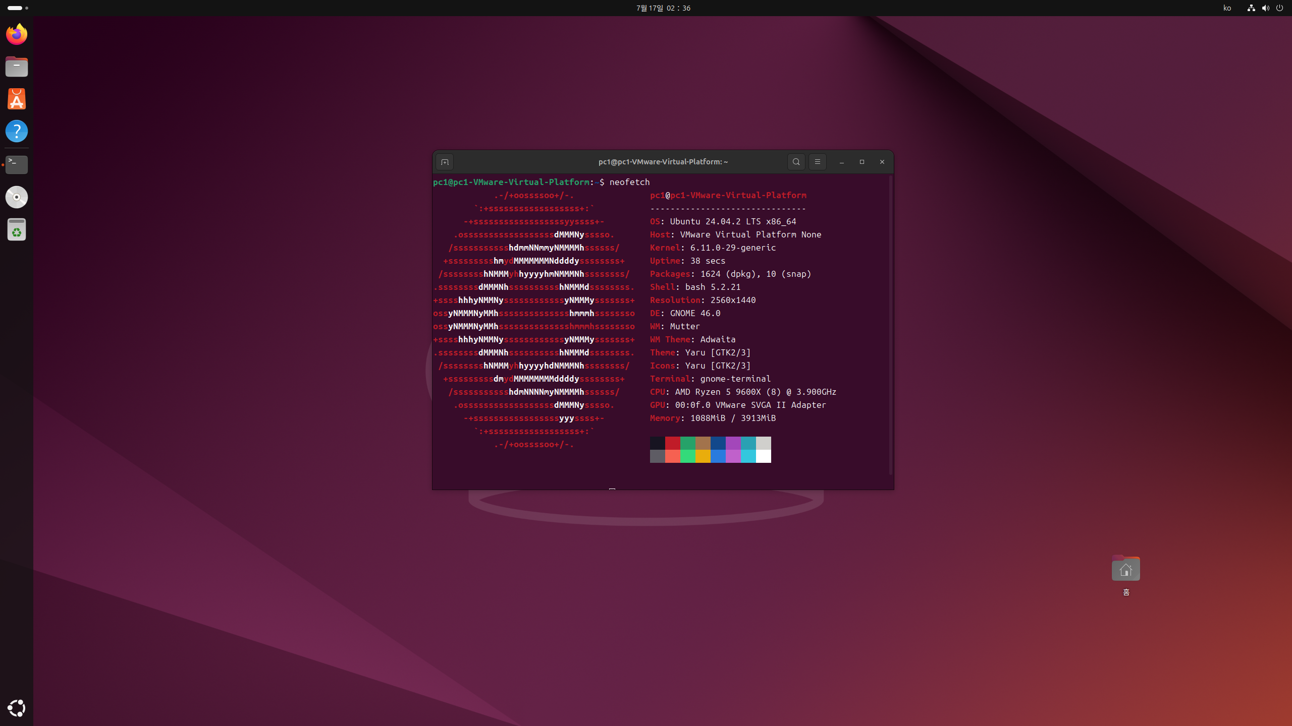The image size is (1292, 726).
Task: Click the Resolution: 2560x1440 line
Action: [703, 300]
